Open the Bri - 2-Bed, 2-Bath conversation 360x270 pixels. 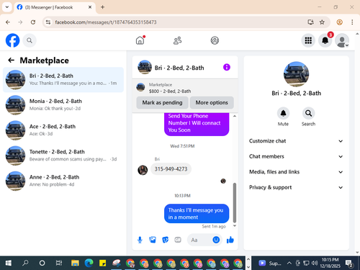point(63,80)
